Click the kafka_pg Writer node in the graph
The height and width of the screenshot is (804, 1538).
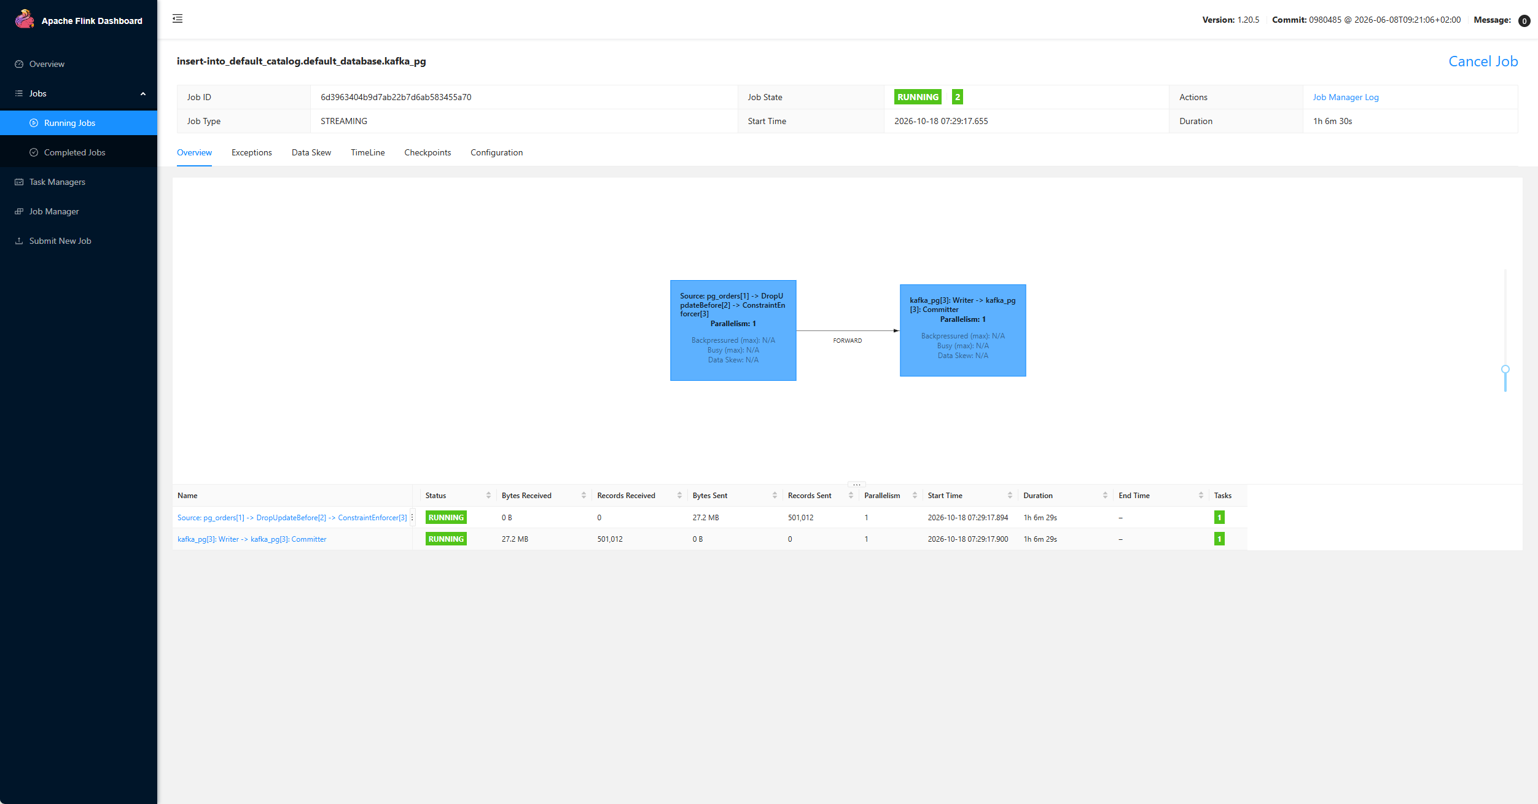point(963,330)
